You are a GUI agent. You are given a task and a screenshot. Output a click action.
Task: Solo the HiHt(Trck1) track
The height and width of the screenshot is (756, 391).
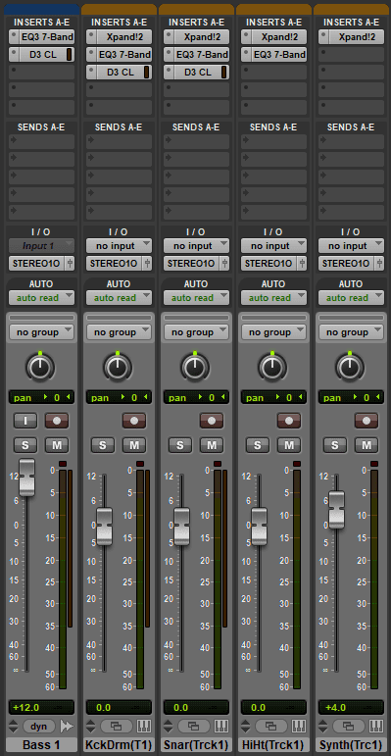click(x=259, y=445)
